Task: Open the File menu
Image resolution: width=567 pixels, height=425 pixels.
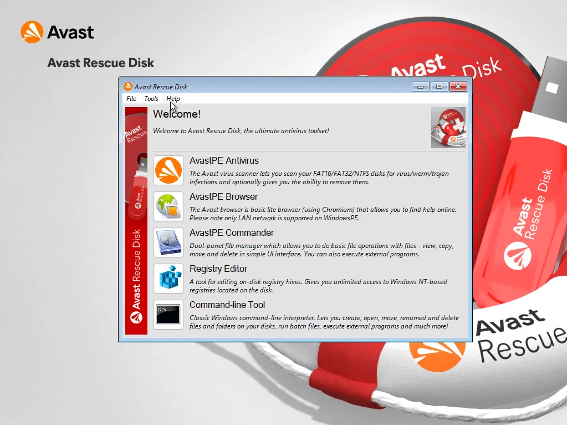Action: (x=131, y=98)
